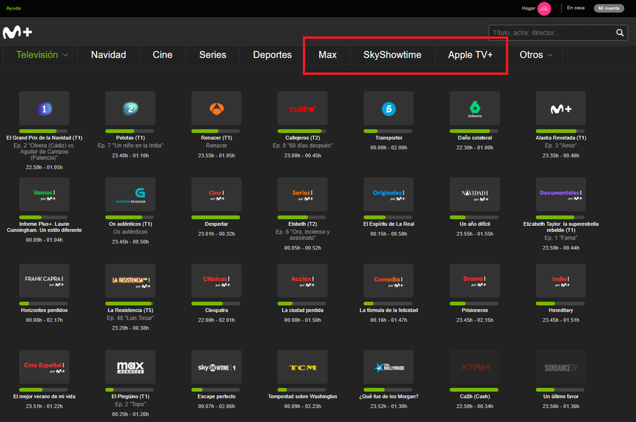Open the Ayuda help link
The image size is (636, 422).
(13, 8)
